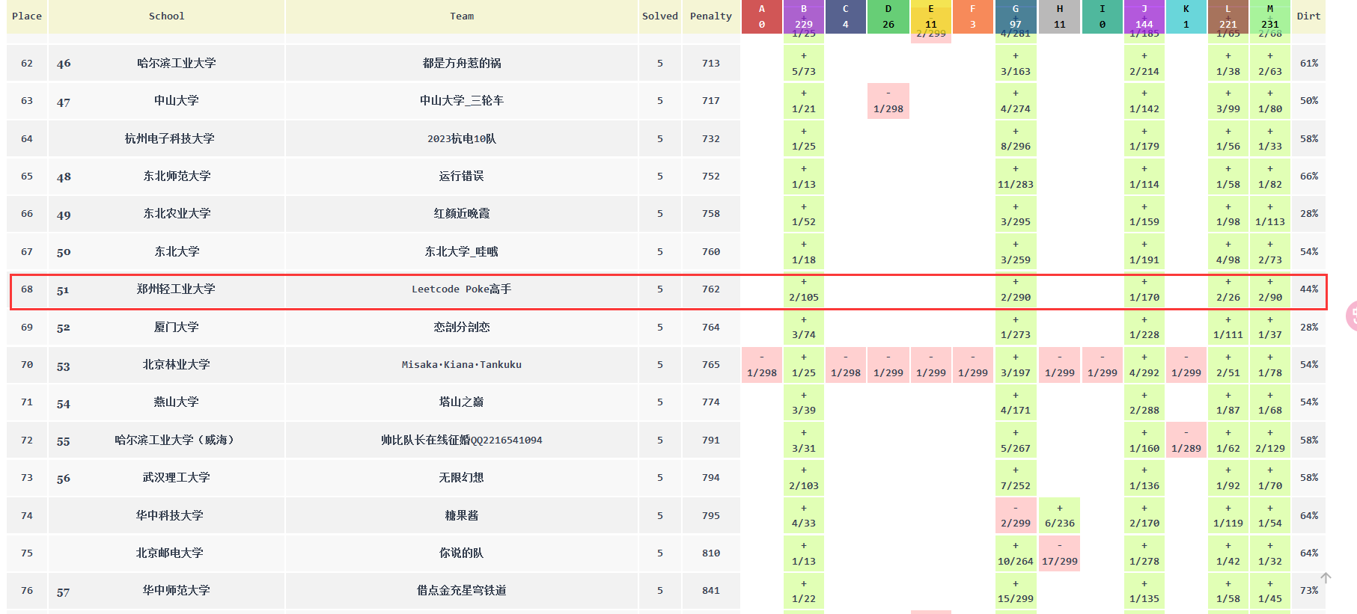
Task: Click team name 无限幻想
Action: point(462,478)
